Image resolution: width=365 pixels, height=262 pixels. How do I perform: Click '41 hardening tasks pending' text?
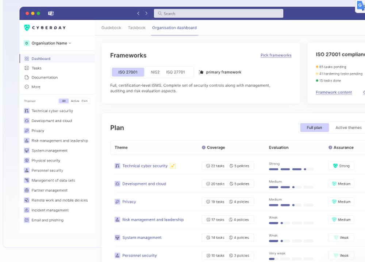pos(341,74)
